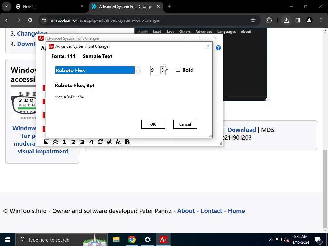The image size is (328, 246).
Task: Open Settings gear from the taskbar
Action: pos(147,240)
